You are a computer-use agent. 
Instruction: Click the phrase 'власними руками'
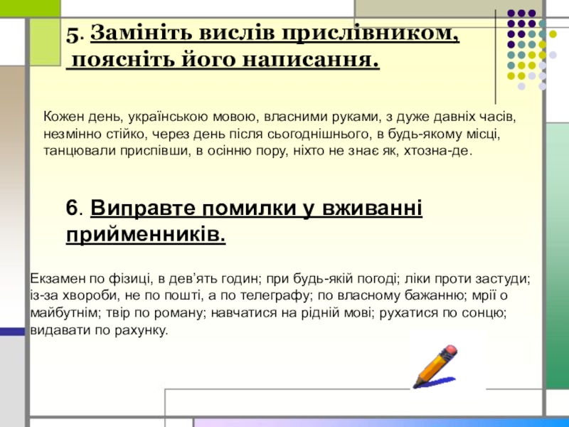pos(321,117)
